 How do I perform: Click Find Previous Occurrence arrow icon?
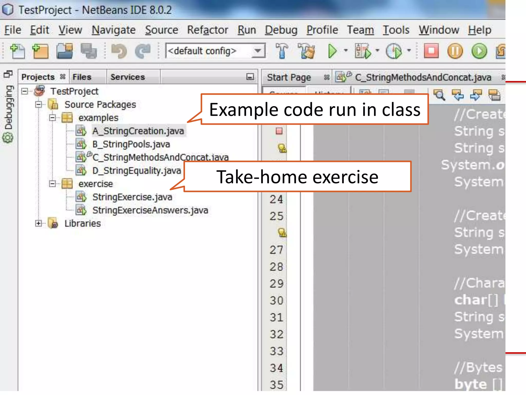pyautogui.click(x=458, y=95)
